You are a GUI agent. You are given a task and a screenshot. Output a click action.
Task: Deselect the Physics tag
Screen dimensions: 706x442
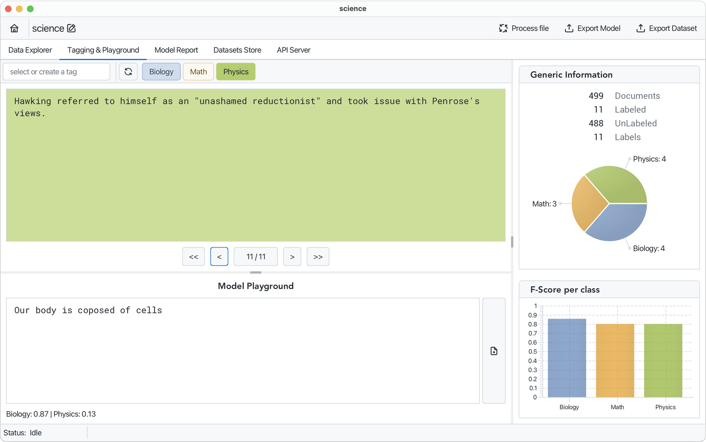click(235, 71)
